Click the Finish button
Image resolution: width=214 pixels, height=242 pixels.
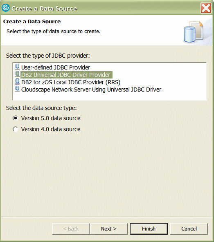point(149,229)
